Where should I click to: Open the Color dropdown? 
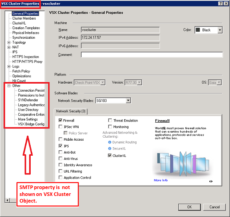[x=220, y=30]
